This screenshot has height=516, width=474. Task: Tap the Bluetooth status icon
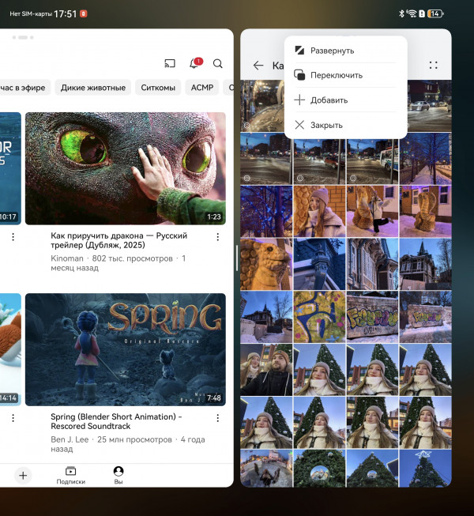tap(401, 13)
